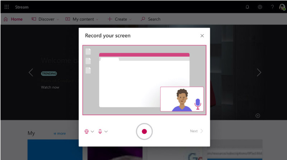Click the help question mark icon

click(272, 7)
